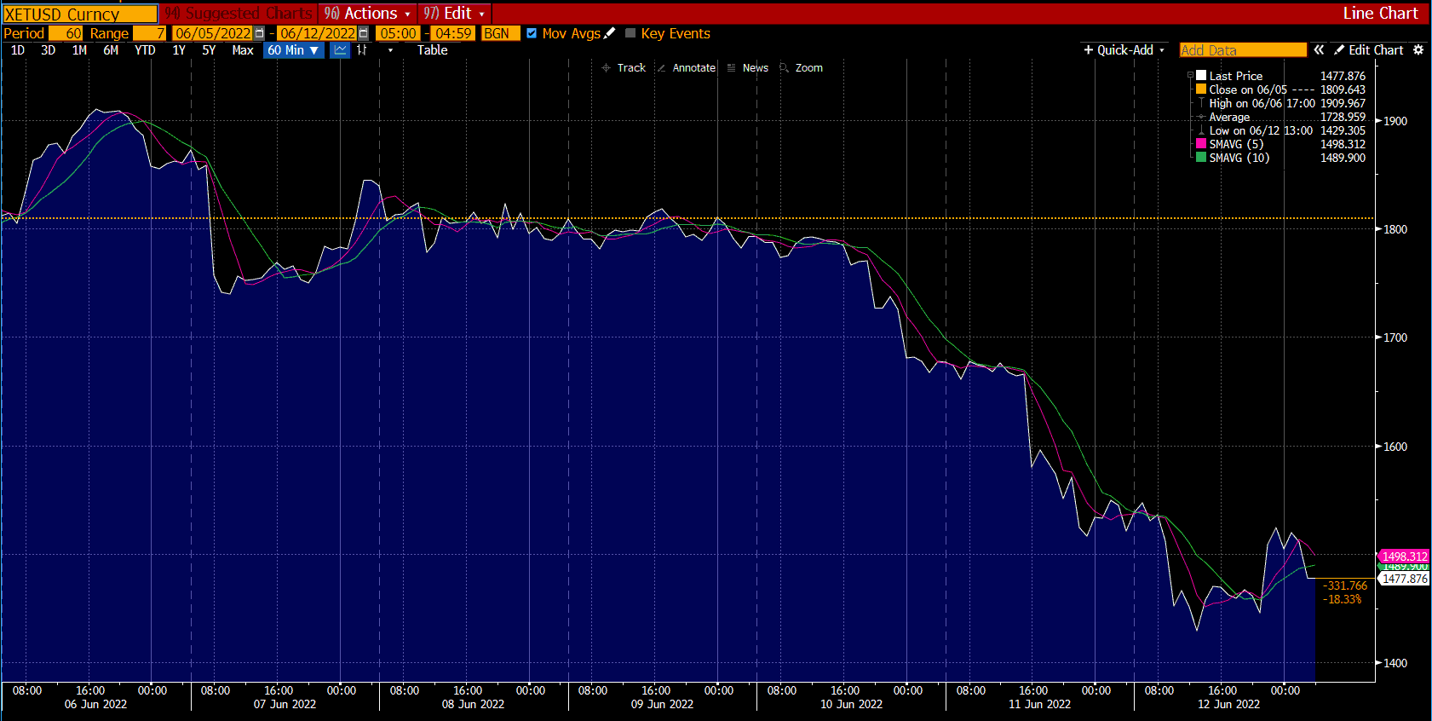Image resolution: width=1432 pixels, height=721 pixels.
Task: Click the Edit Chart button
Action: [1369, 50]
